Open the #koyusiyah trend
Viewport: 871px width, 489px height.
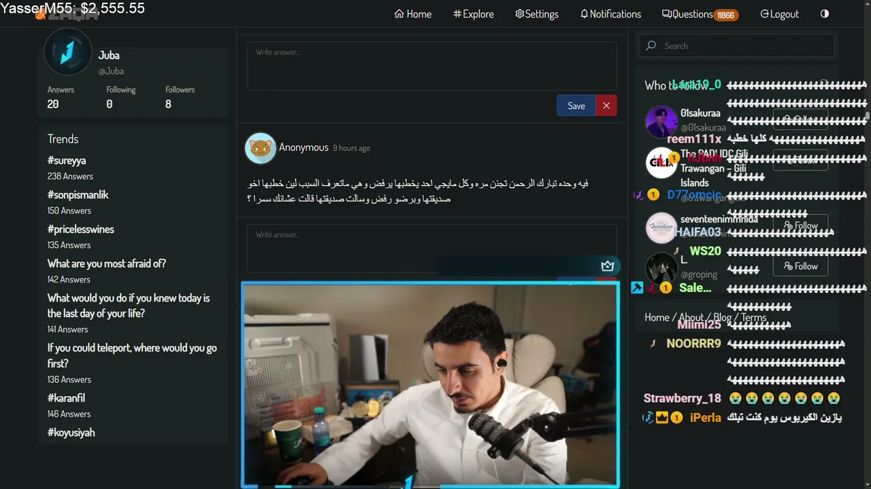tap(71, 433)
